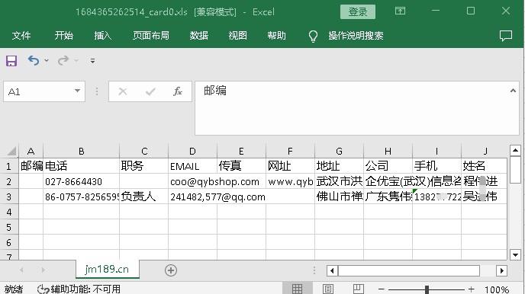Select cell starting with 佛山市禅
This screenshot has width=525, height=294.
[x=339, y=197]
